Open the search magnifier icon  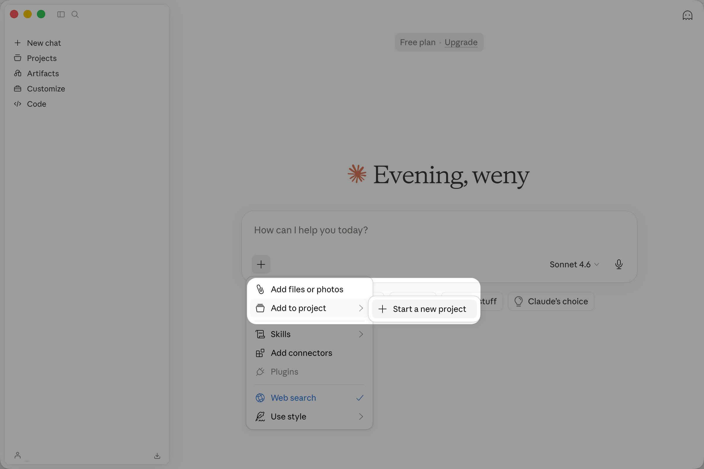pos(75,14)
